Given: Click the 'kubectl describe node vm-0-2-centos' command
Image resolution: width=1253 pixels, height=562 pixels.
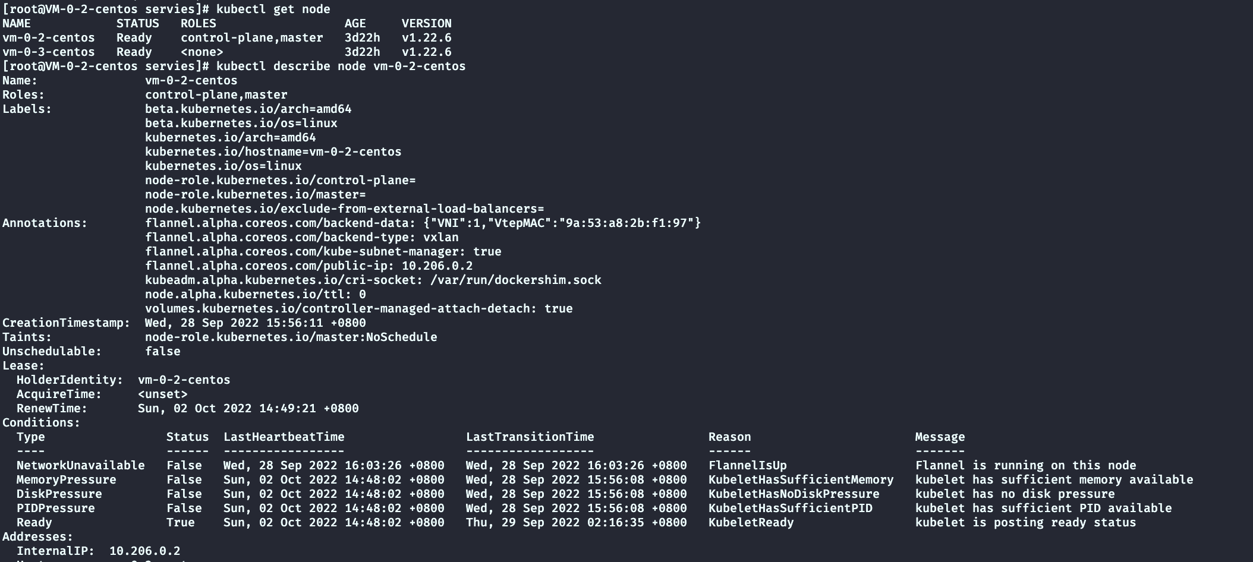Looking at the screenshot, I should (x=341, y=66).
